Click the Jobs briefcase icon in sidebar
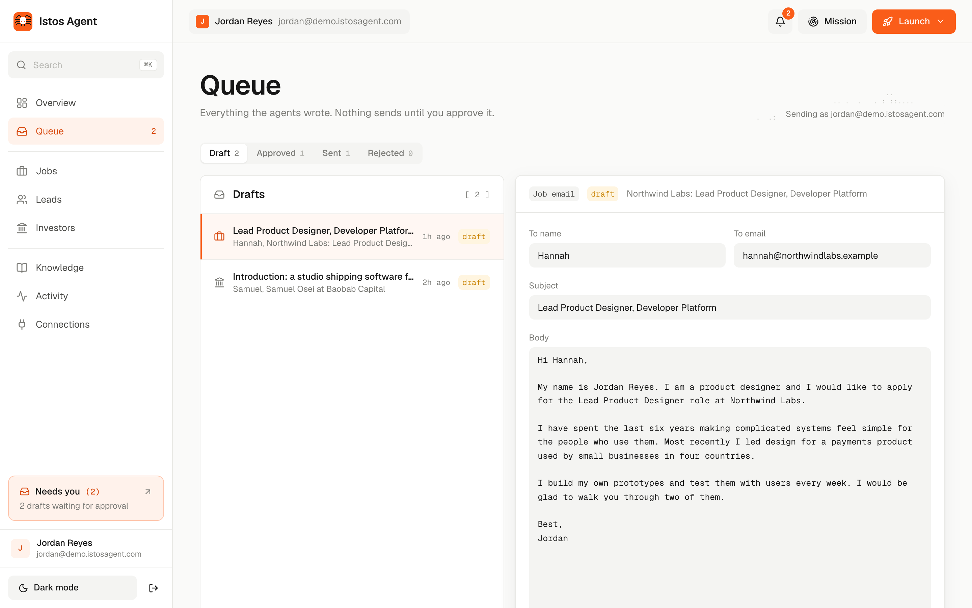 tap(22, 171)
